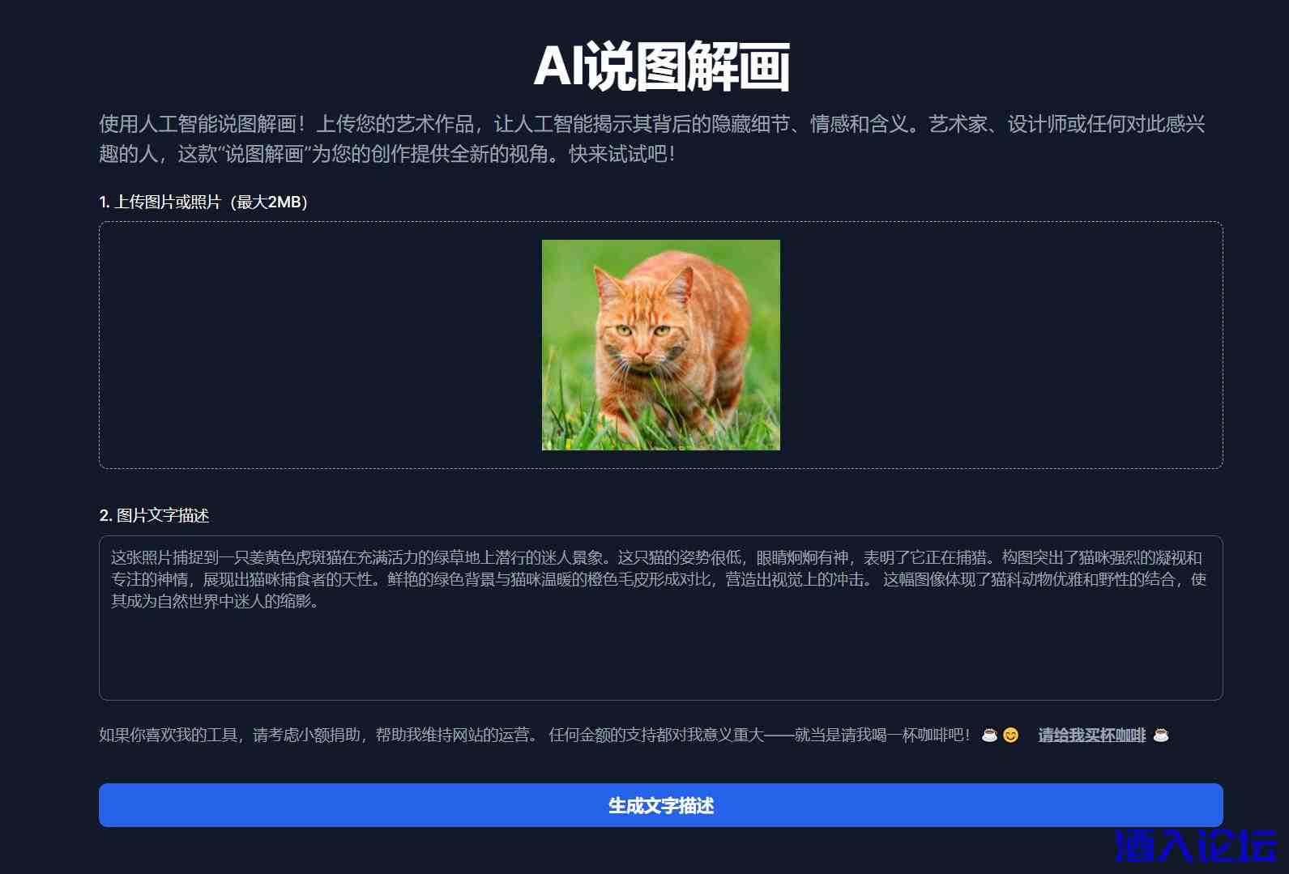
Task: Click the description's last line 其成为自然世界
Action: click(215, 601)
